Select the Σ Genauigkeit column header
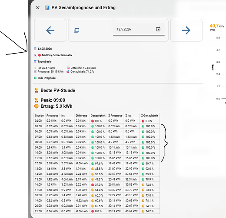The image size is (226, 218). click(x=150, y=116)
